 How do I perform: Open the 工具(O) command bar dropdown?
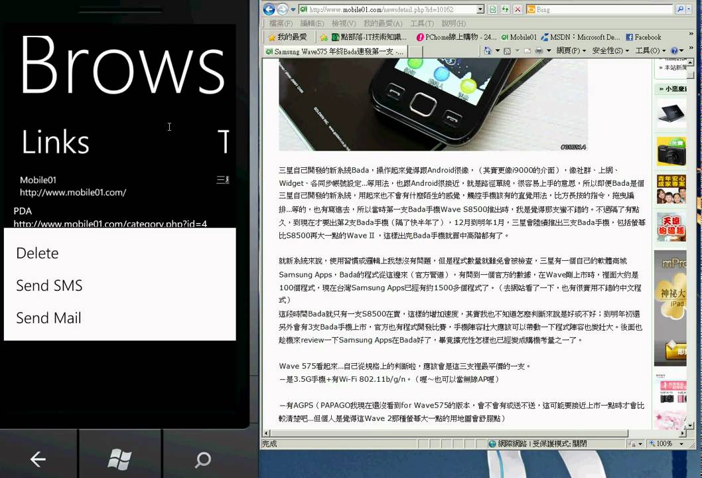pyautogui.click(x=650, y=50)
